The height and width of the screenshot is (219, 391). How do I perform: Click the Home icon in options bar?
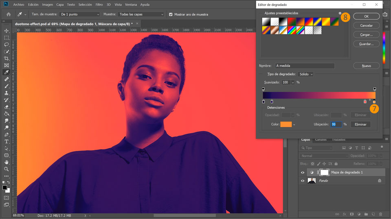click(x=9, y=14)
